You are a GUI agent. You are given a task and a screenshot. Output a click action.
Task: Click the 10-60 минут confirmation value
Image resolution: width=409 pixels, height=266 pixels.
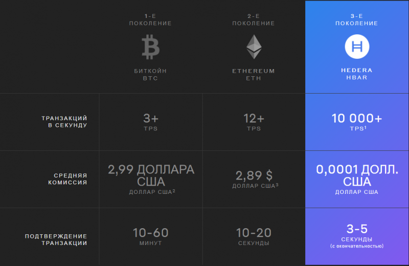(150, 236)
